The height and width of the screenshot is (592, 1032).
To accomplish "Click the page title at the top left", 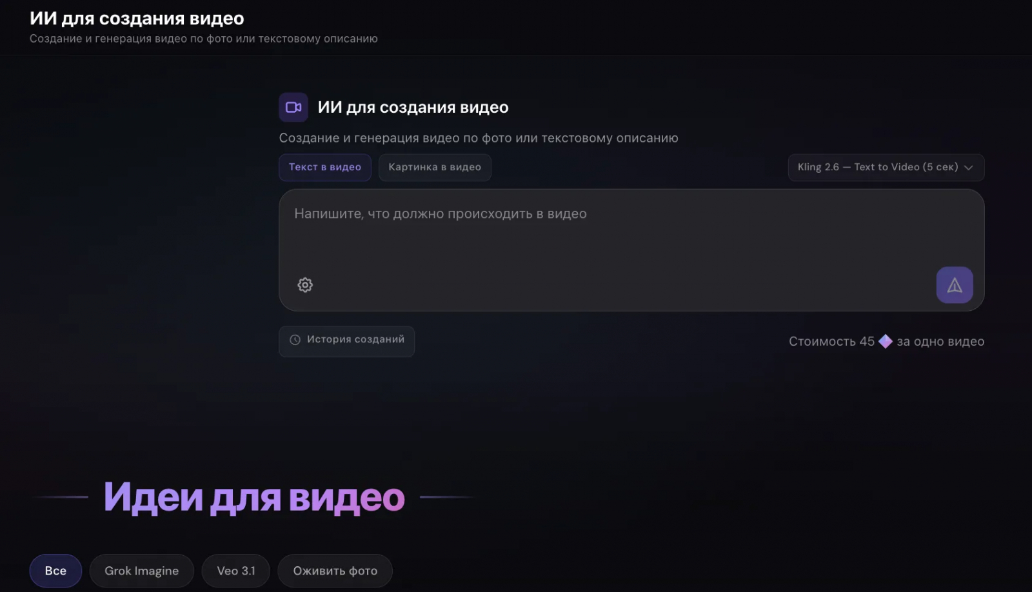I will pos(137,19).
